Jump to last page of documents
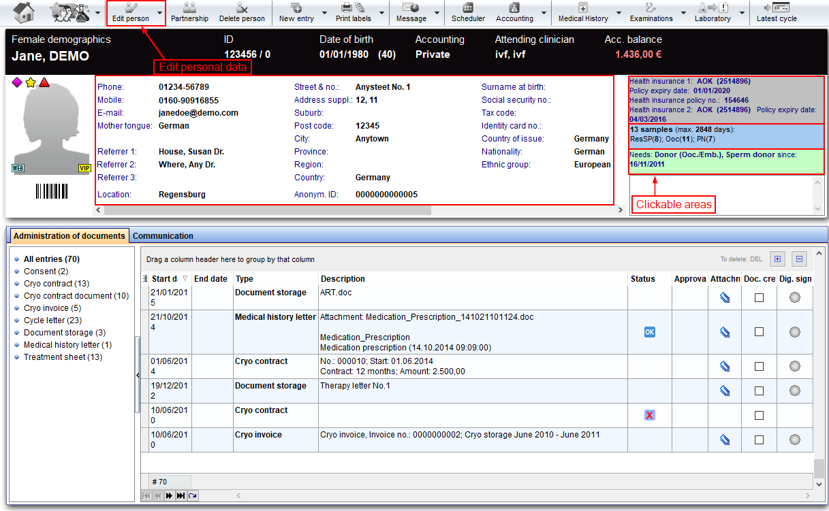Viewport: 829px width, 511px height. click(x=181, y=496)
